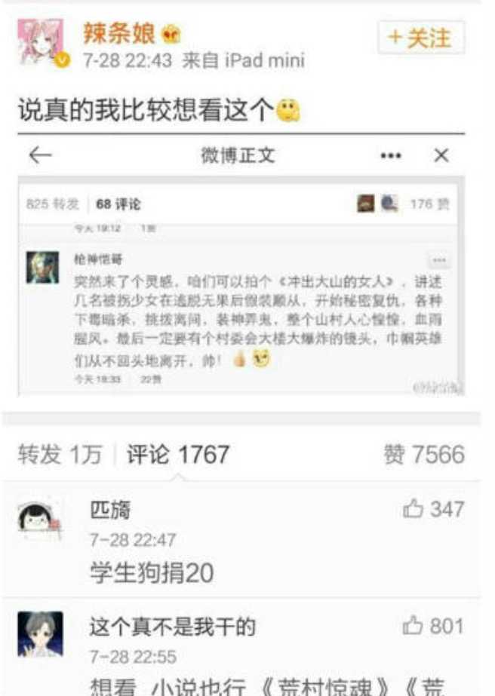Like 匹旖's comment with thumbs-up icon
This screenshot has height=696, width=495.
412,509
